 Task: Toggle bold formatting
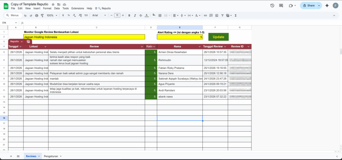129,15
